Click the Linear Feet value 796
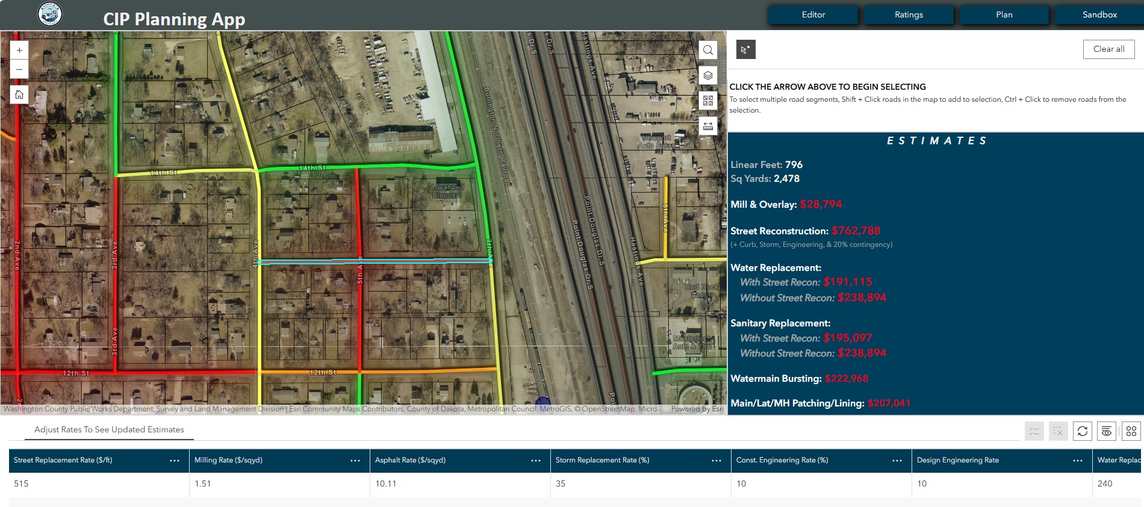This screenshot has height=507, width=1144. [794, 164]
